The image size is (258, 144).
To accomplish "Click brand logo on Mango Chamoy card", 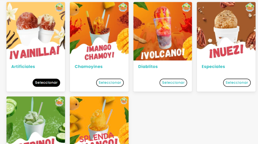I will [123, 7].
